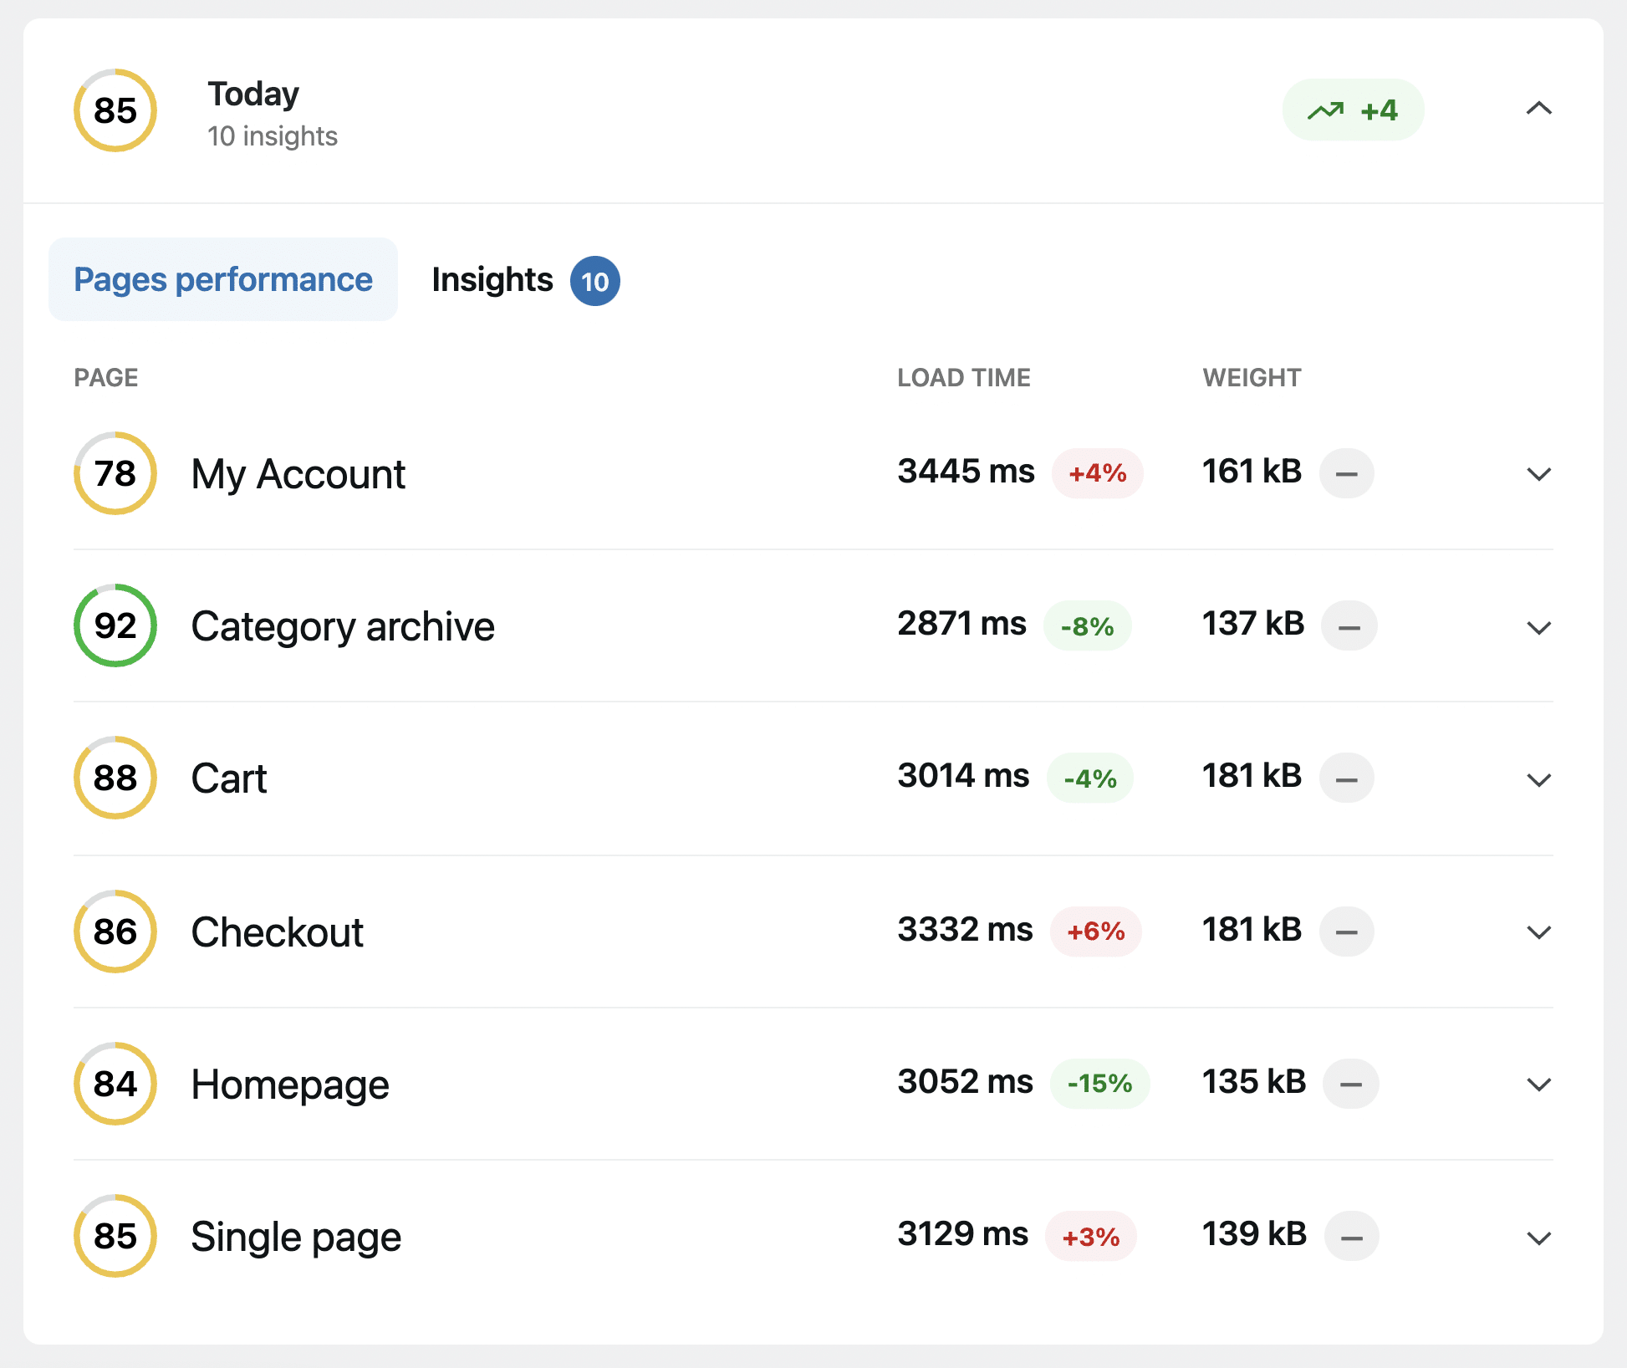The image size is (1627, 1368).
Task: Select the Single page score gauge of 85
Action: [115, 1235]
